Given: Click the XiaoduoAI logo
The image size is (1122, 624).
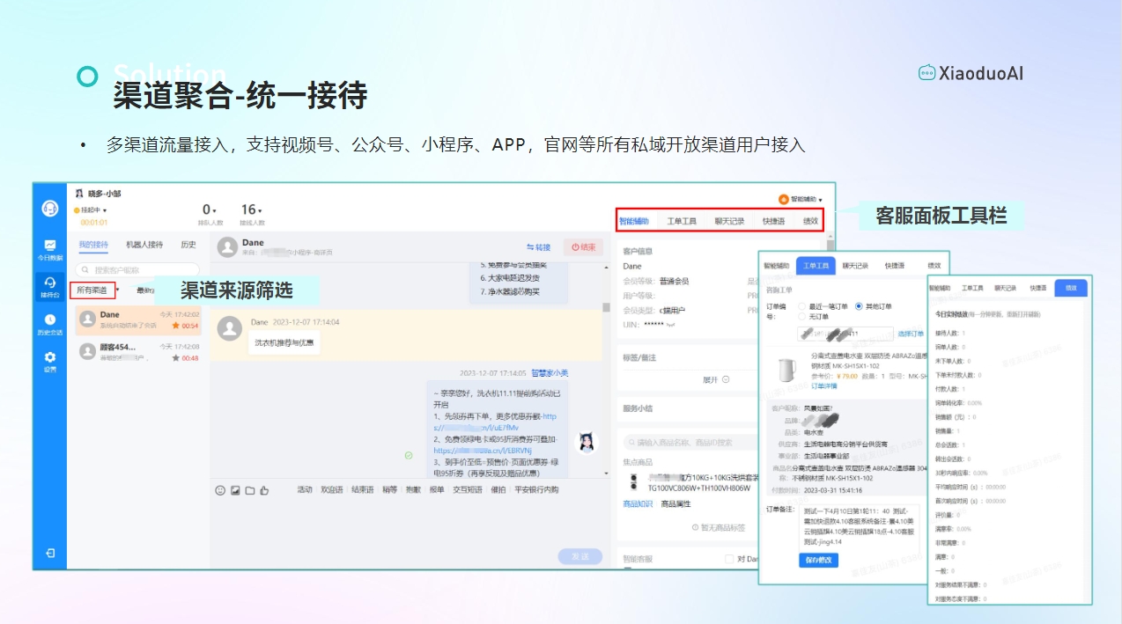Looking at the screenshot, I should 971,74.
